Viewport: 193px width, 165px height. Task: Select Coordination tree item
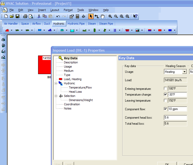click(x=72, y=104)
